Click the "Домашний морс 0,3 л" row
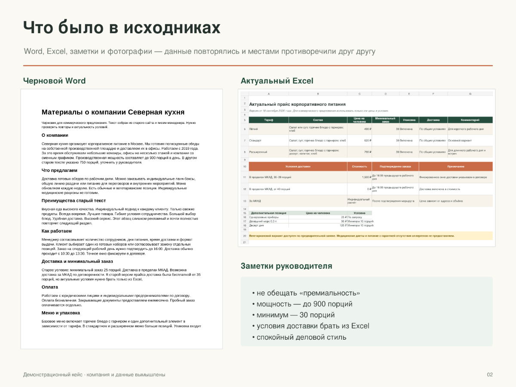The height and width of the screenshot is (387, 516). pyautogui.click(x=310, y=221)
